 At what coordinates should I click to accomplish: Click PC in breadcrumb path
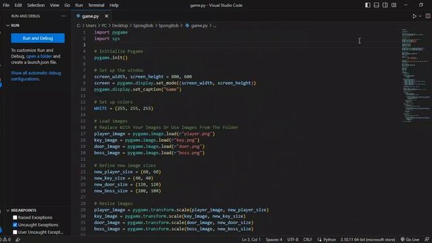[104, 26]
